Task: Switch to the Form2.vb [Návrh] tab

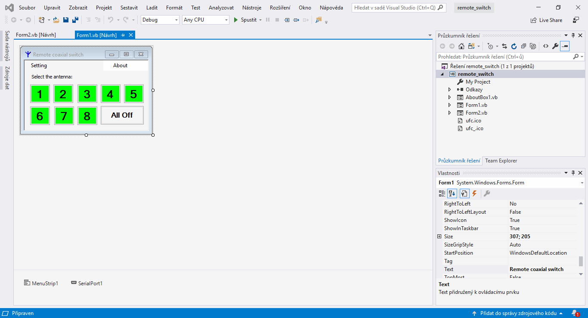Action: click(36, 35)
